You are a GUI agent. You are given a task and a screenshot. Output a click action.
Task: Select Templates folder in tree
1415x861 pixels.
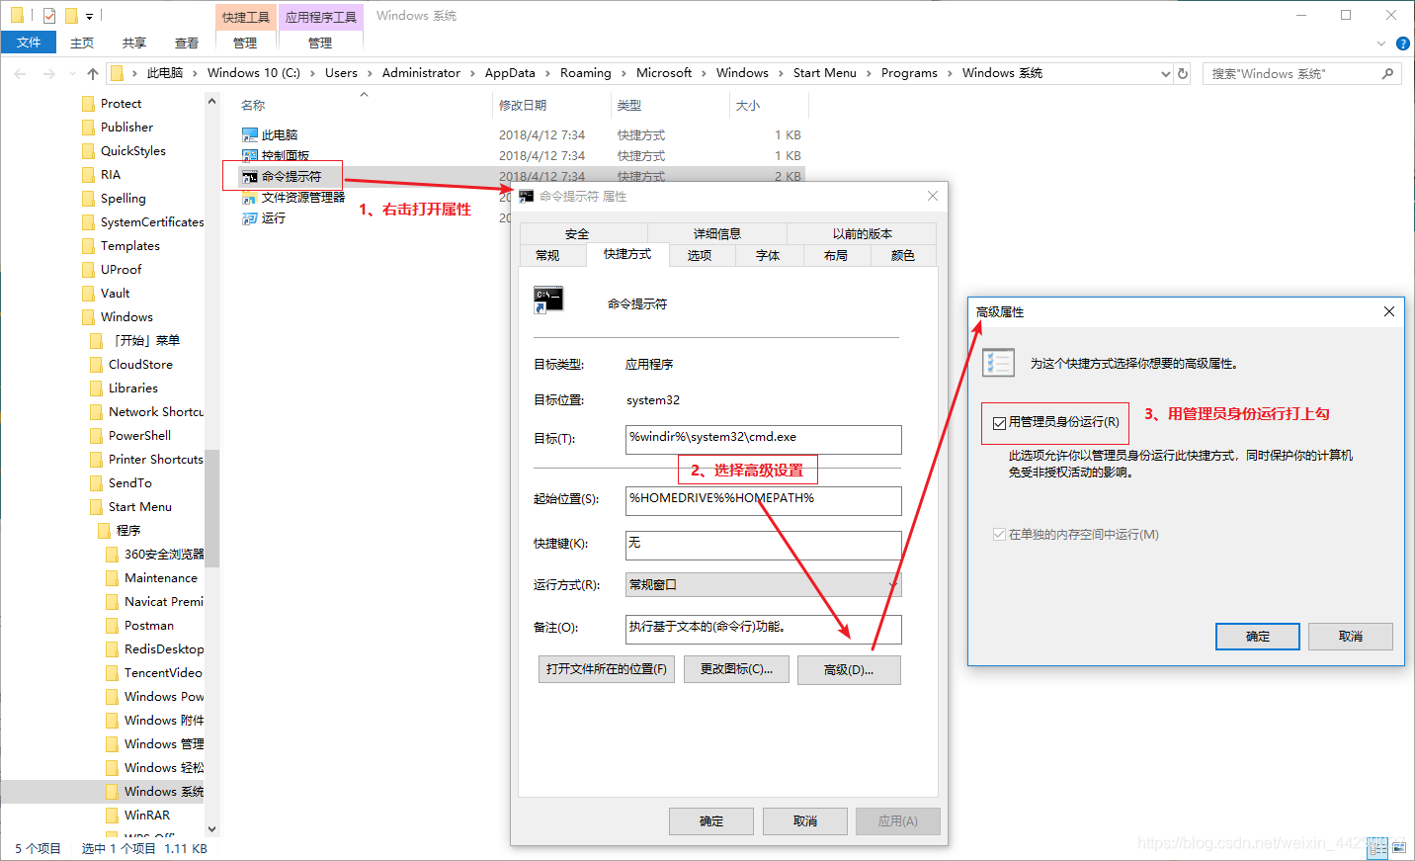(129, 246)
